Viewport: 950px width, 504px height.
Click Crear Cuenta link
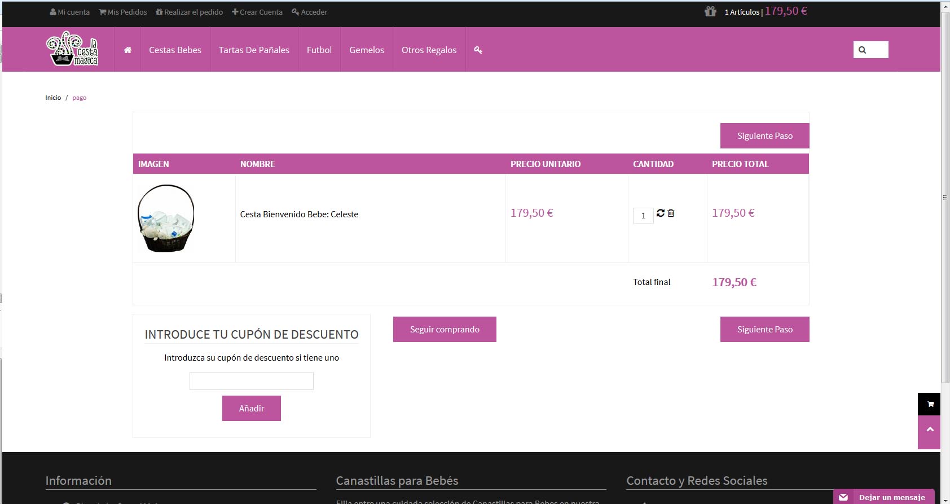pyautogui.click(x=257, y=12)
